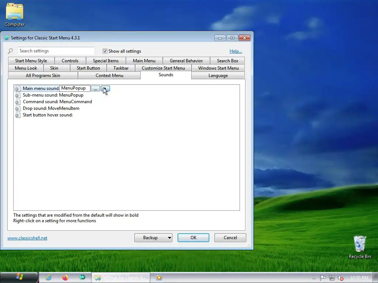The image size is (378, 283).
Task: Click the gear icon for Command sound
Action: tap(18, 102)
